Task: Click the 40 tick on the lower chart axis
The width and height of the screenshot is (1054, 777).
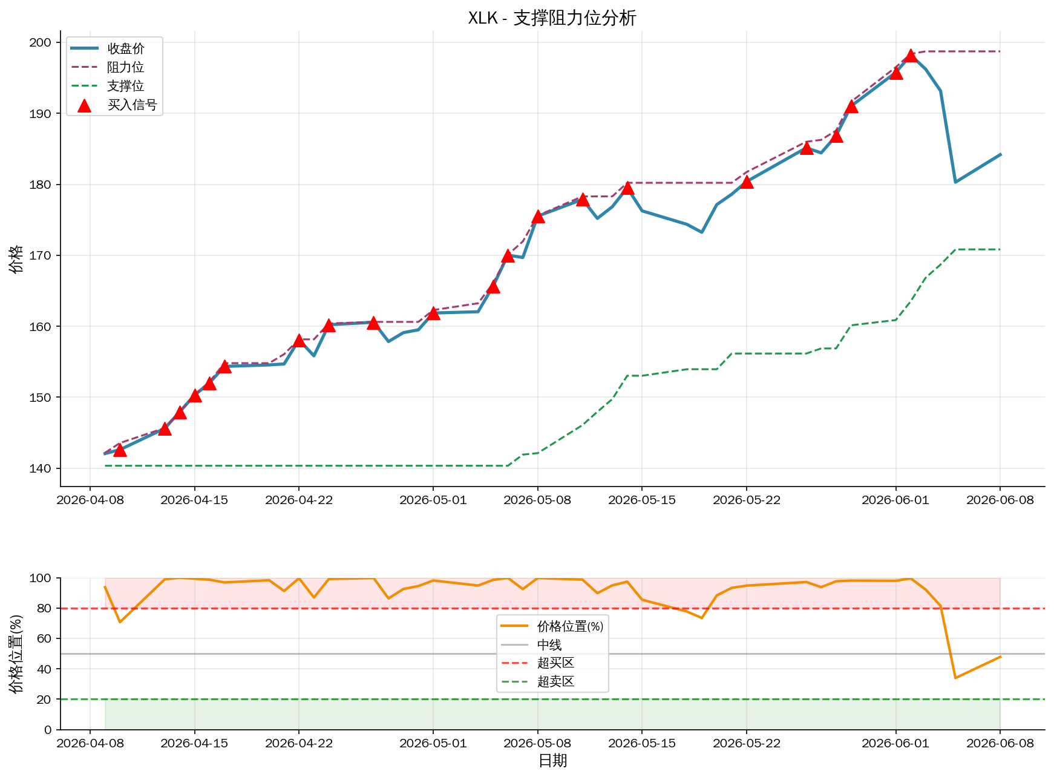Action: 45,669
